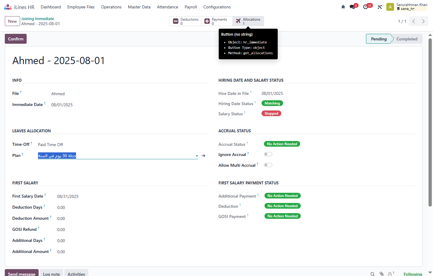Enable the Allow Multi Accrual switch
Screen dimensions: 433x276
coord(268,165)
